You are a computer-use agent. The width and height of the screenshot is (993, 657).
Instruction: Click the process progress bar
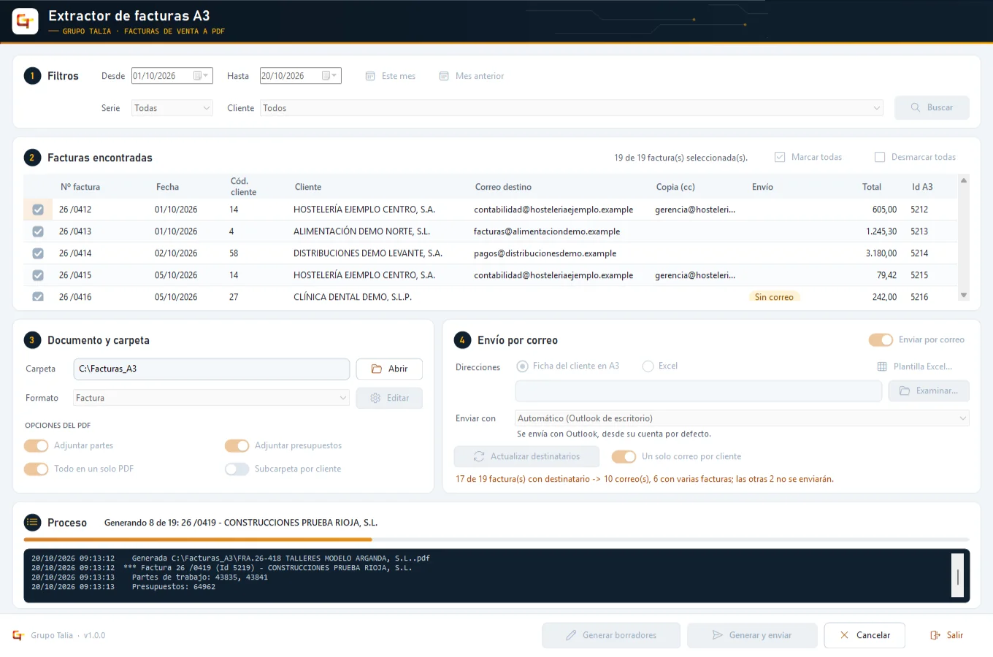[496, 539]
